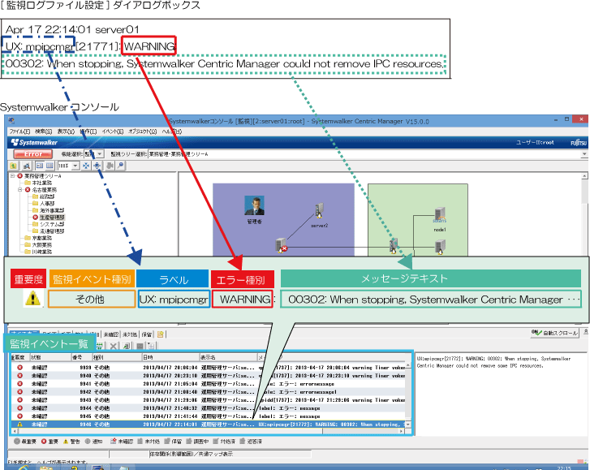The image size is (590, 470).
Task: Switch to the 保留 event tab
Action: pos(146,334)
